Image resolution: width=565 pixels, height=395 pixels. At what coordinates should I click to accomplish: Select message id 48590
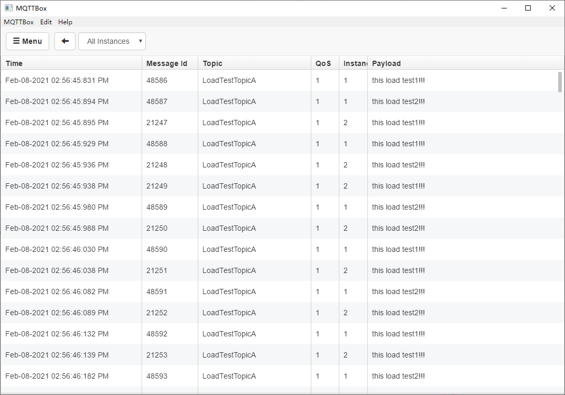coord(157,249)
